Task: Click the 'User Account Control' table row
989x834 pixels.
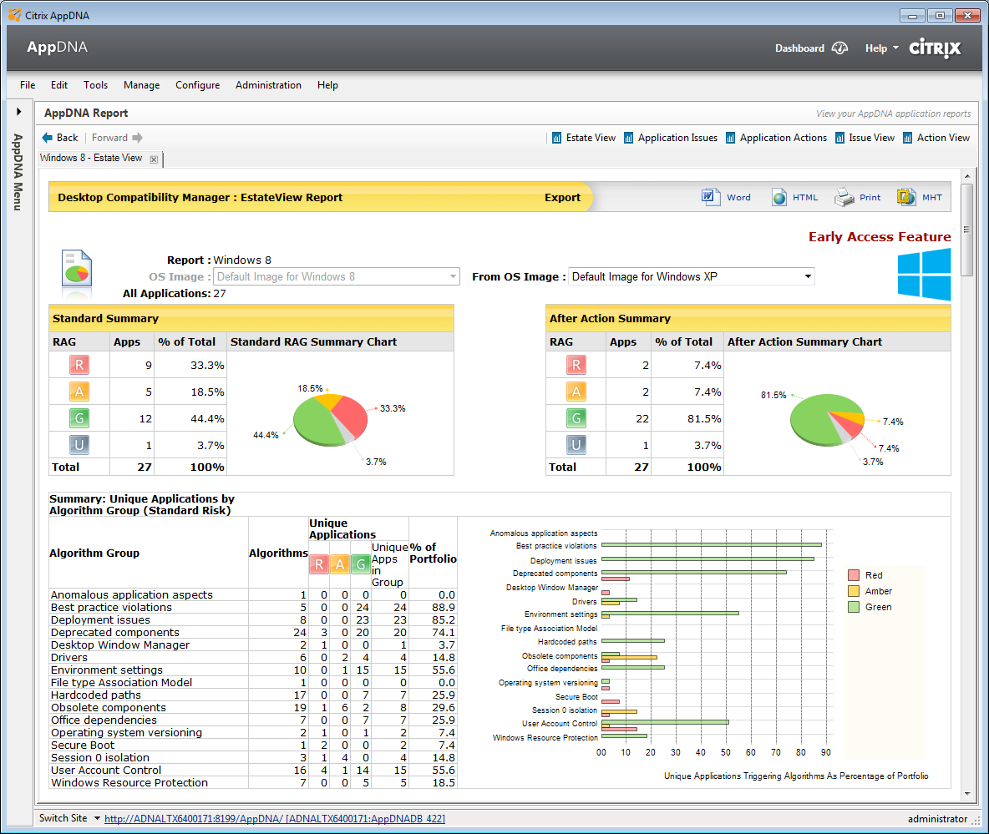Action: tap(253, 770)
